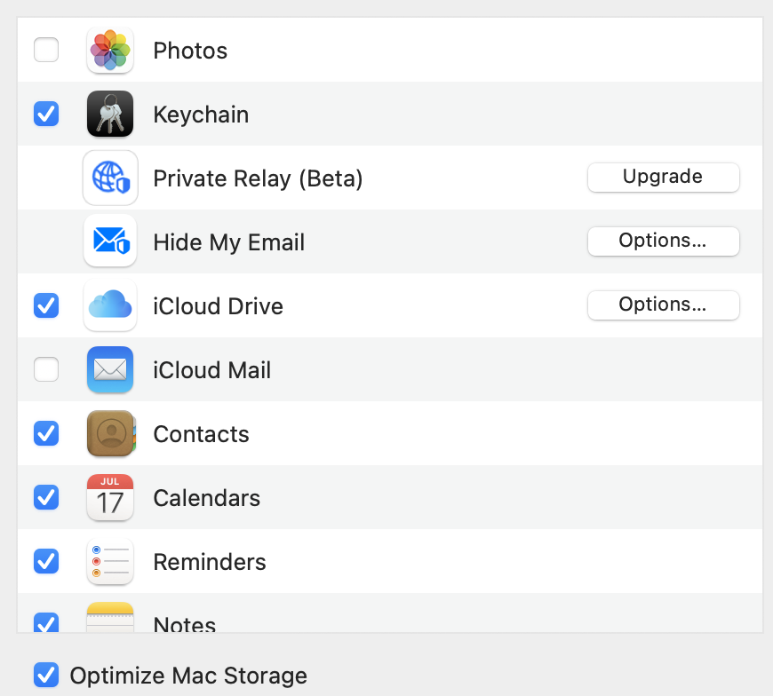Open Options for Hide My Email
Image resolution: width=773 pixels, height=696 pixels.
(x=663, y=241)
